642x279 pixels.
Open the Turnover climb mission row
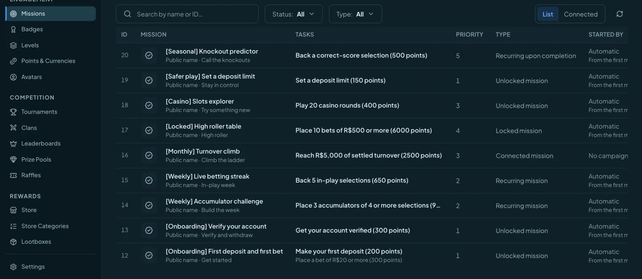(372, 155)
